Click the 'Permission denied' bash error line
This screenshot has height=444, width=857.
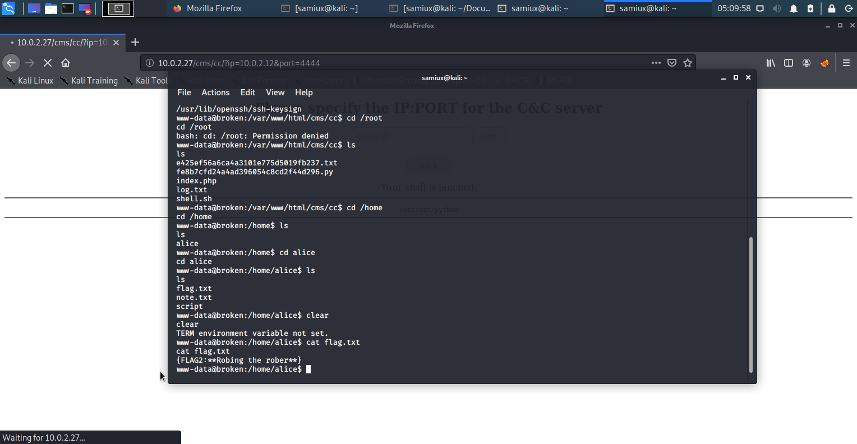point(252,136)
